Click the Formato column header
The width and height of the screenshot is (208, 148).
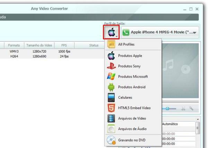[14, 45]
